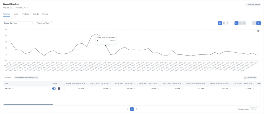Expand the Year over Year dropdown
The height and width of the screenshot is (114, 264).
pyautogui.click(x=44, y=23)
